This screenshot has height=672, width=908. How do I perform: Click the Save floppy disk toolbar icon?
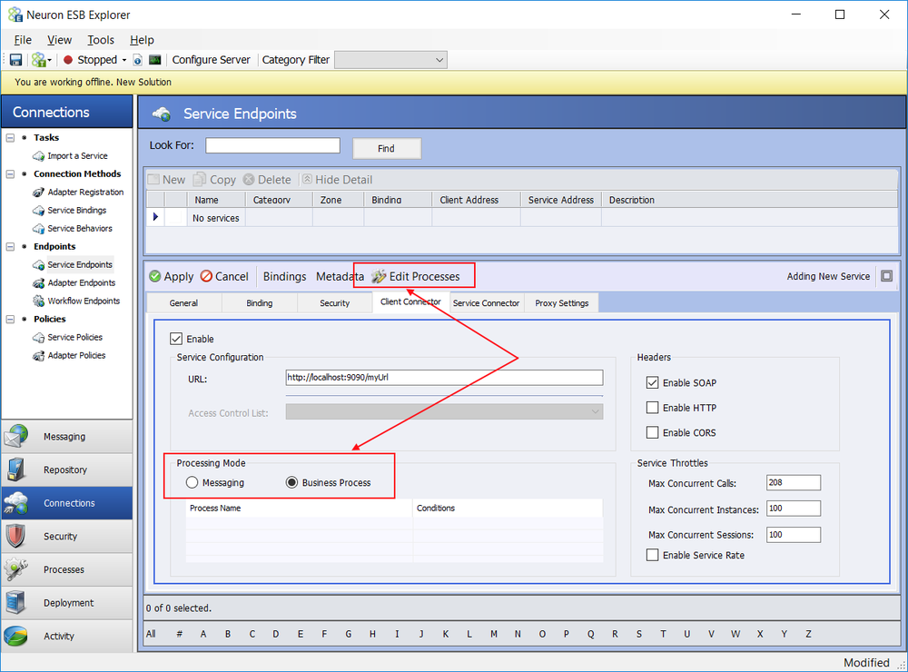[x=15, y=60]
